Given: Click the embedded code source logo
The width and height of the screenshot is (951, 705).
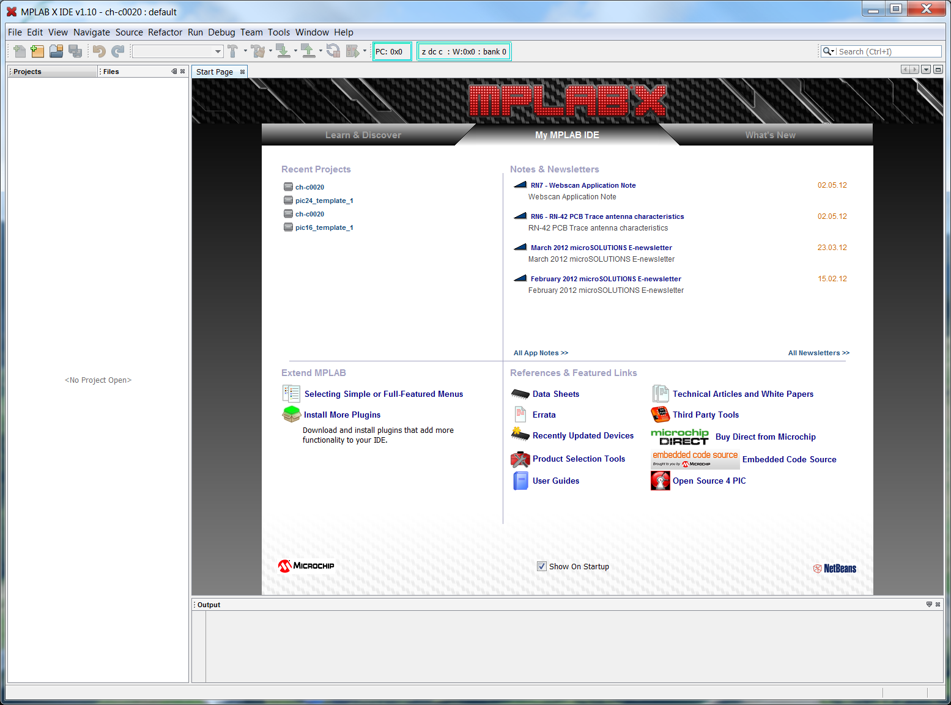Looking at the screenshot, I should 695,459.
